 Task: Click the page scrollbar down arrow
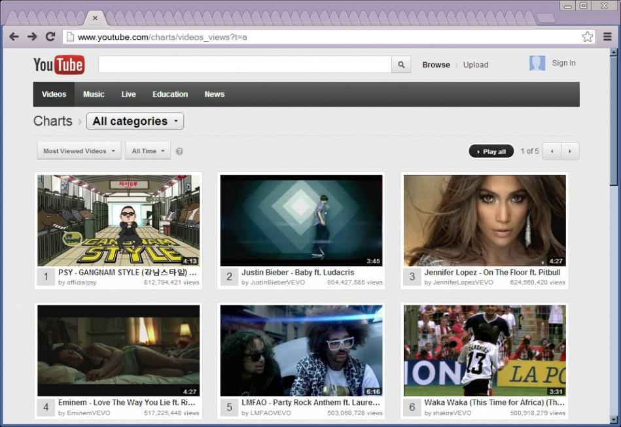(x=614, y=420)
